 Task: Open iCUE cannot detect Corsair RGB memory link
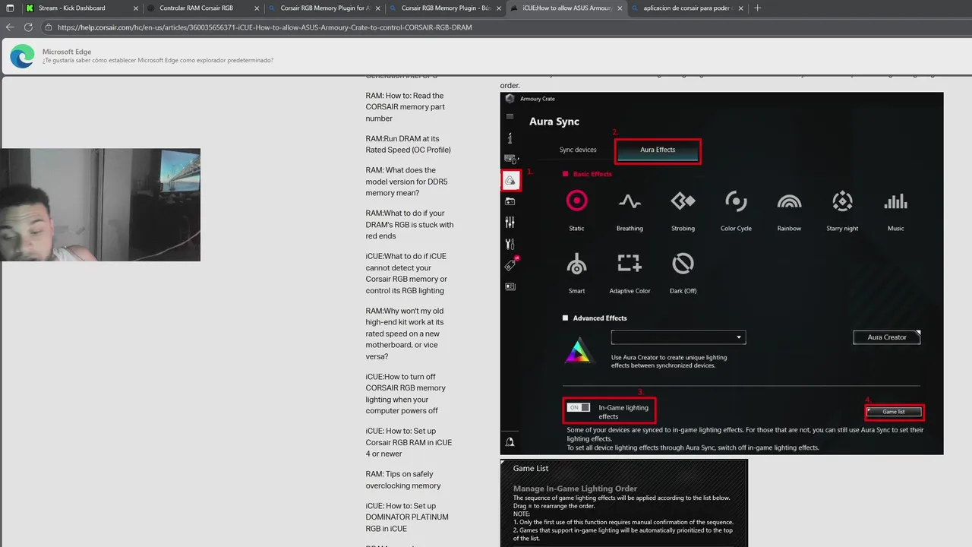406,273
